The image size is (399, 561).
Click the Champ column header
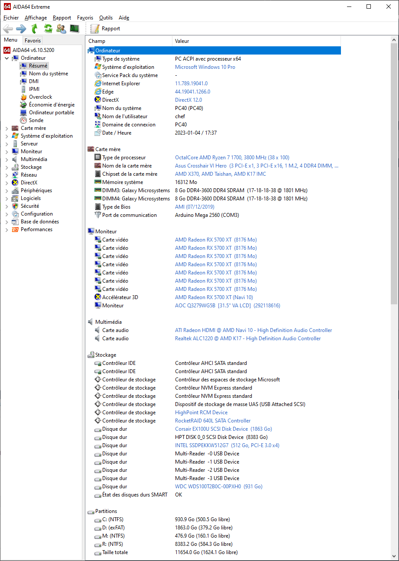[129, 41]
